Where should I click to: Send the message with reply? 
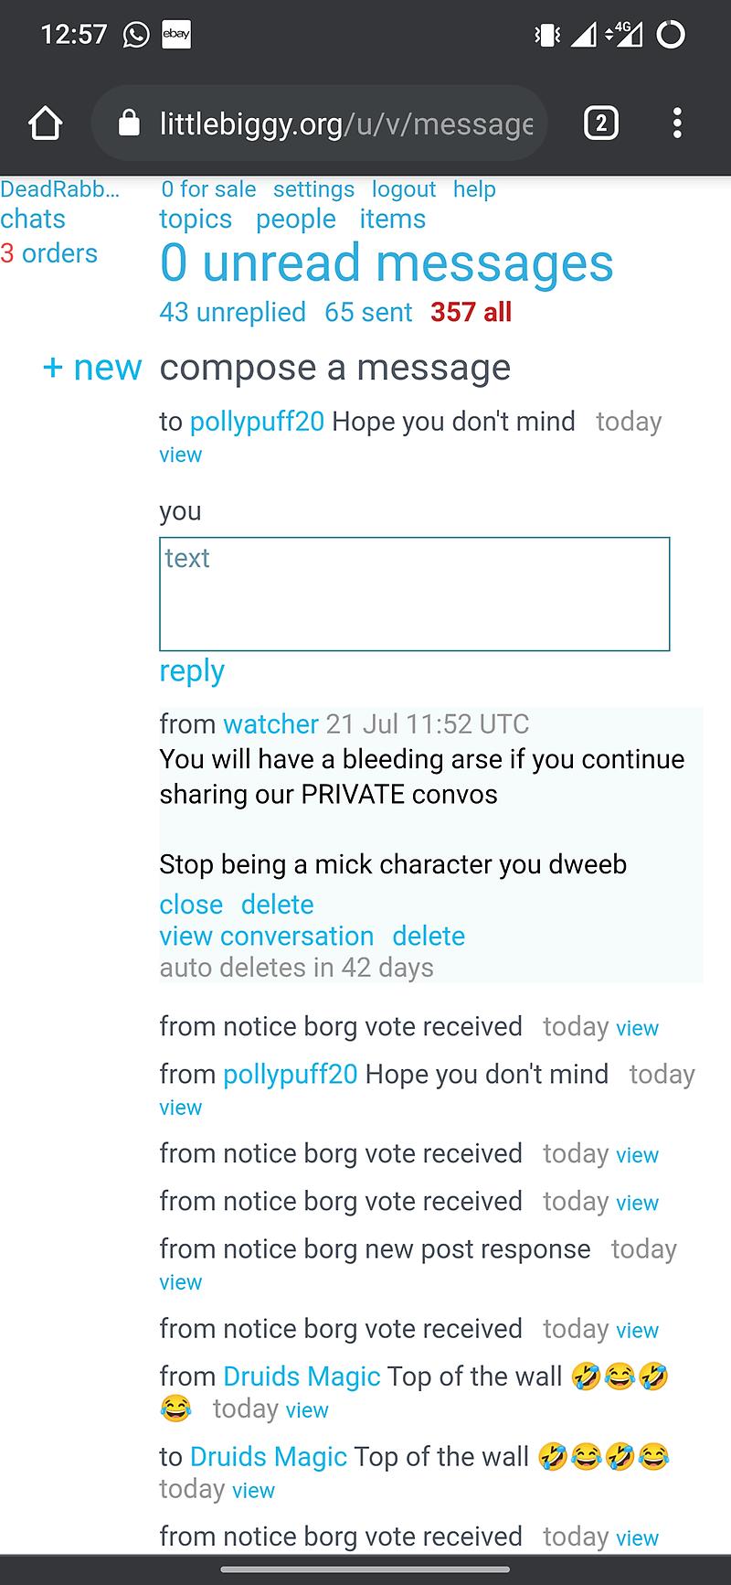[192, 670]
